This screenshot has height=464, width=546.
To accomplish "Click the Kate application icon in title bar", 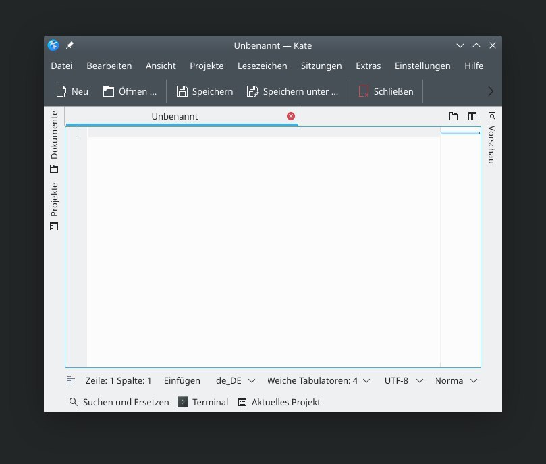I will tap(53, 45).
